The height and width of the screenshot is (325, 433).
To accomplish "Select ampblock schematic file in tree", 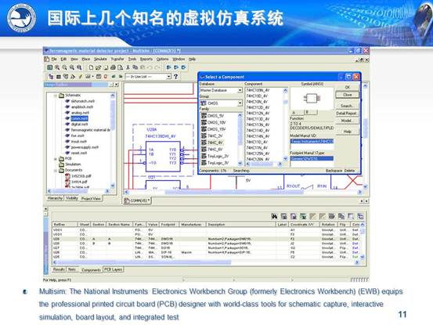I will (79, 107).
